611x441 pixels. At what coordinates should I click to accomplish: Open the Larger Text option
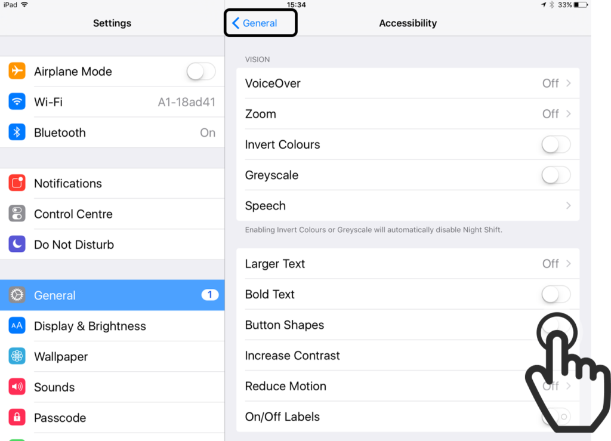tap(408, 264)
